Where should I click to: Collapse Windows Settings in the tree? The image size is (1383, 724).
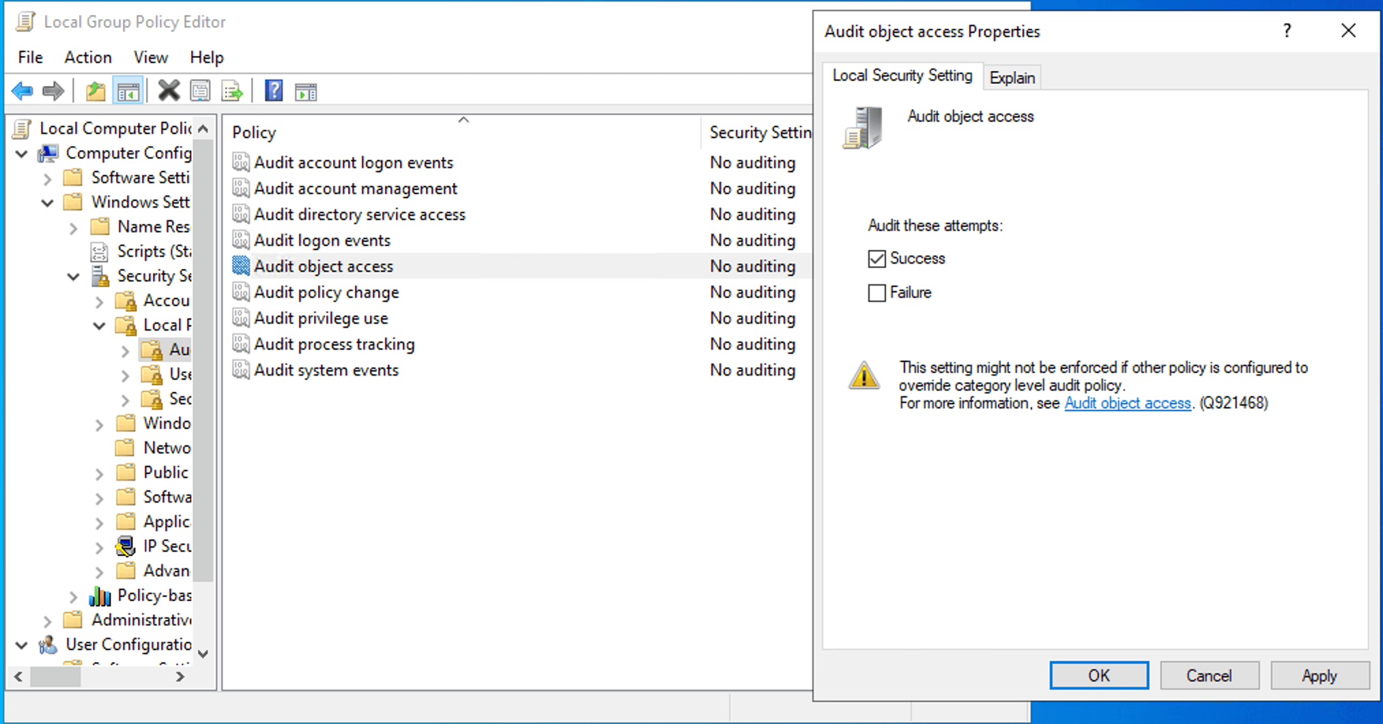pyautogui.click(x=47, y=202)
